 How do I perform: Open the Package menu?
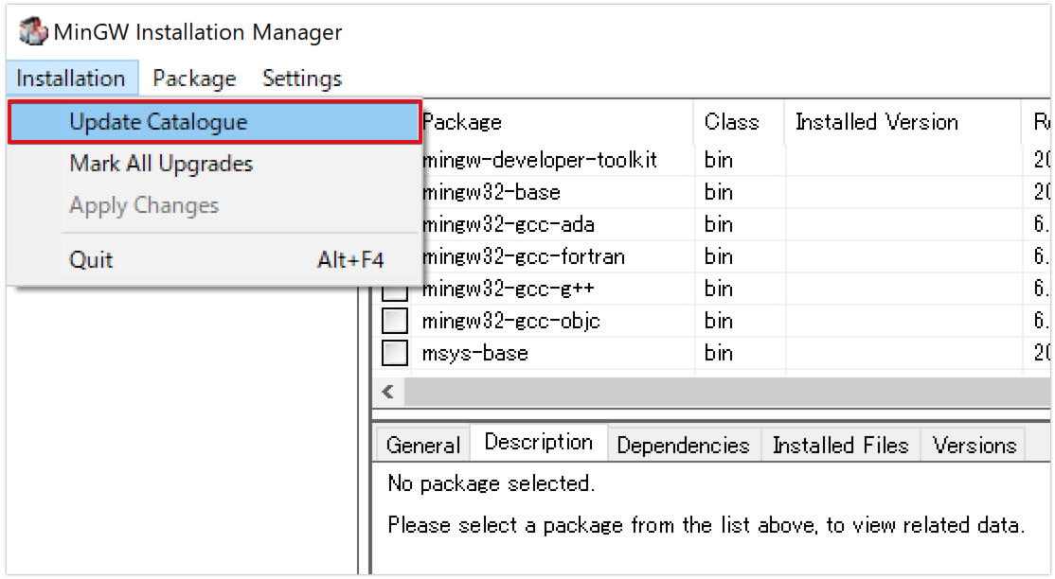click(194, 79)
